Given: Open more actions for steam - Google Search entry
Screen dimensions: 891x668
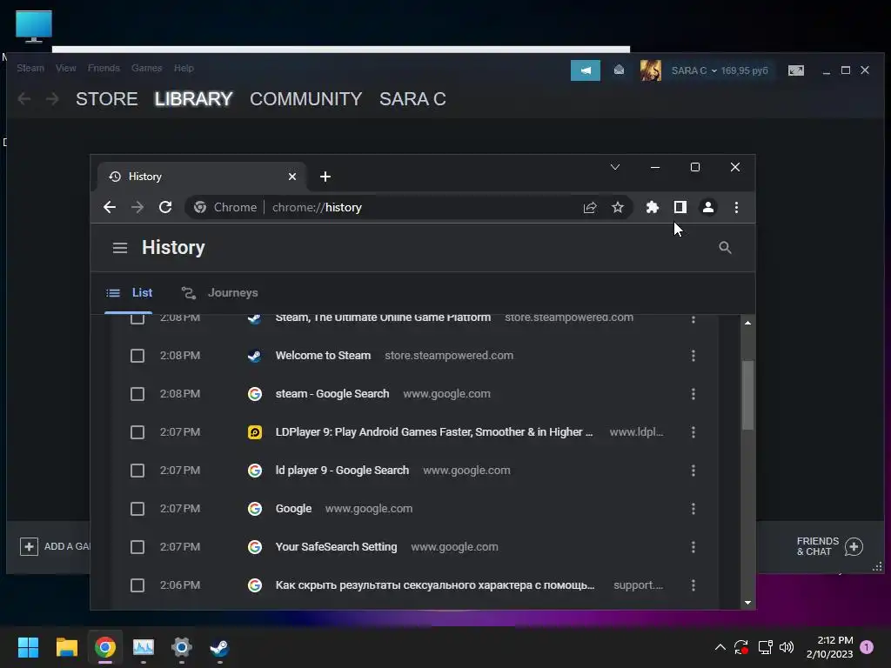Looking at the screenshot, I should pos(693,394).
